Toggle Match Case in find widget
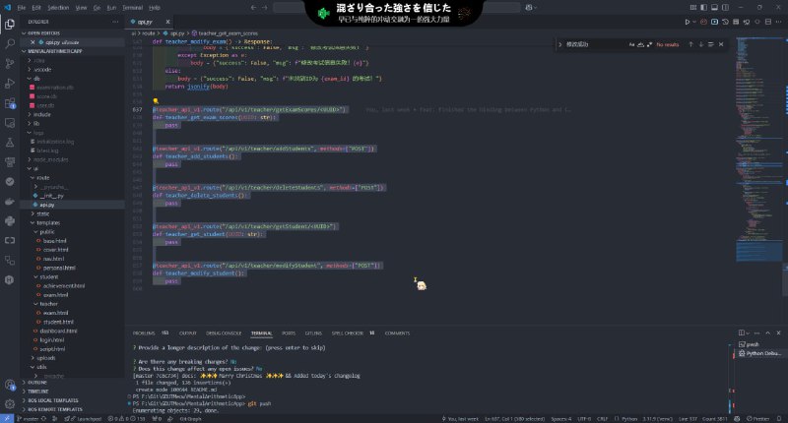 pos(630,44)
